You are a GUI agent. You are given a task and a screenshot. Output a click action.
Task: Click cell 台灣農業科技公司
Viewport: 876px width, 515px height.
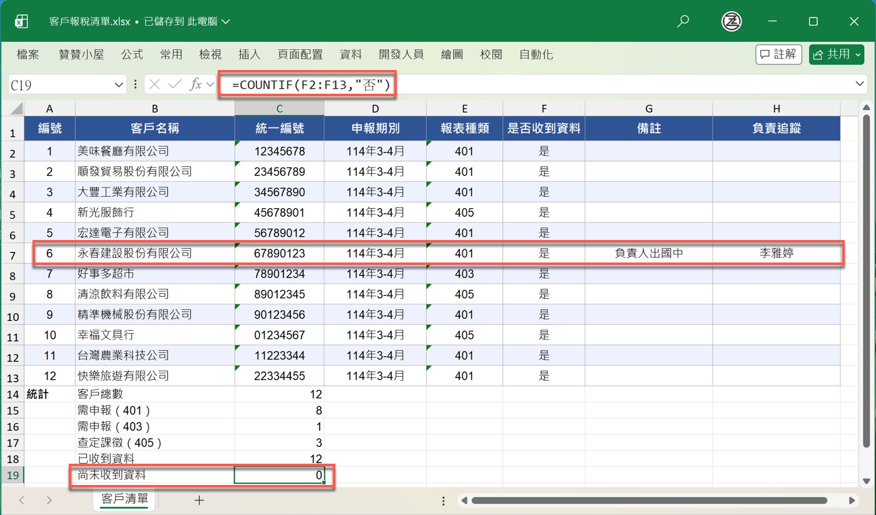pyautogui.click(x=155, y=356)
